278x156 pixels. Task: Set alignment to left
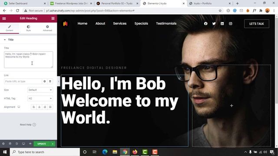pos(34,107)
